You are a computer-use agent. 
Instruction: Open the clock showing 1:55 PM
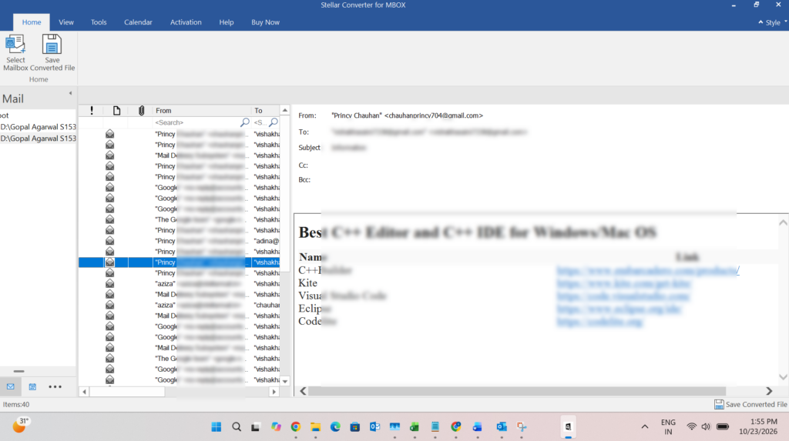point(758,426)
